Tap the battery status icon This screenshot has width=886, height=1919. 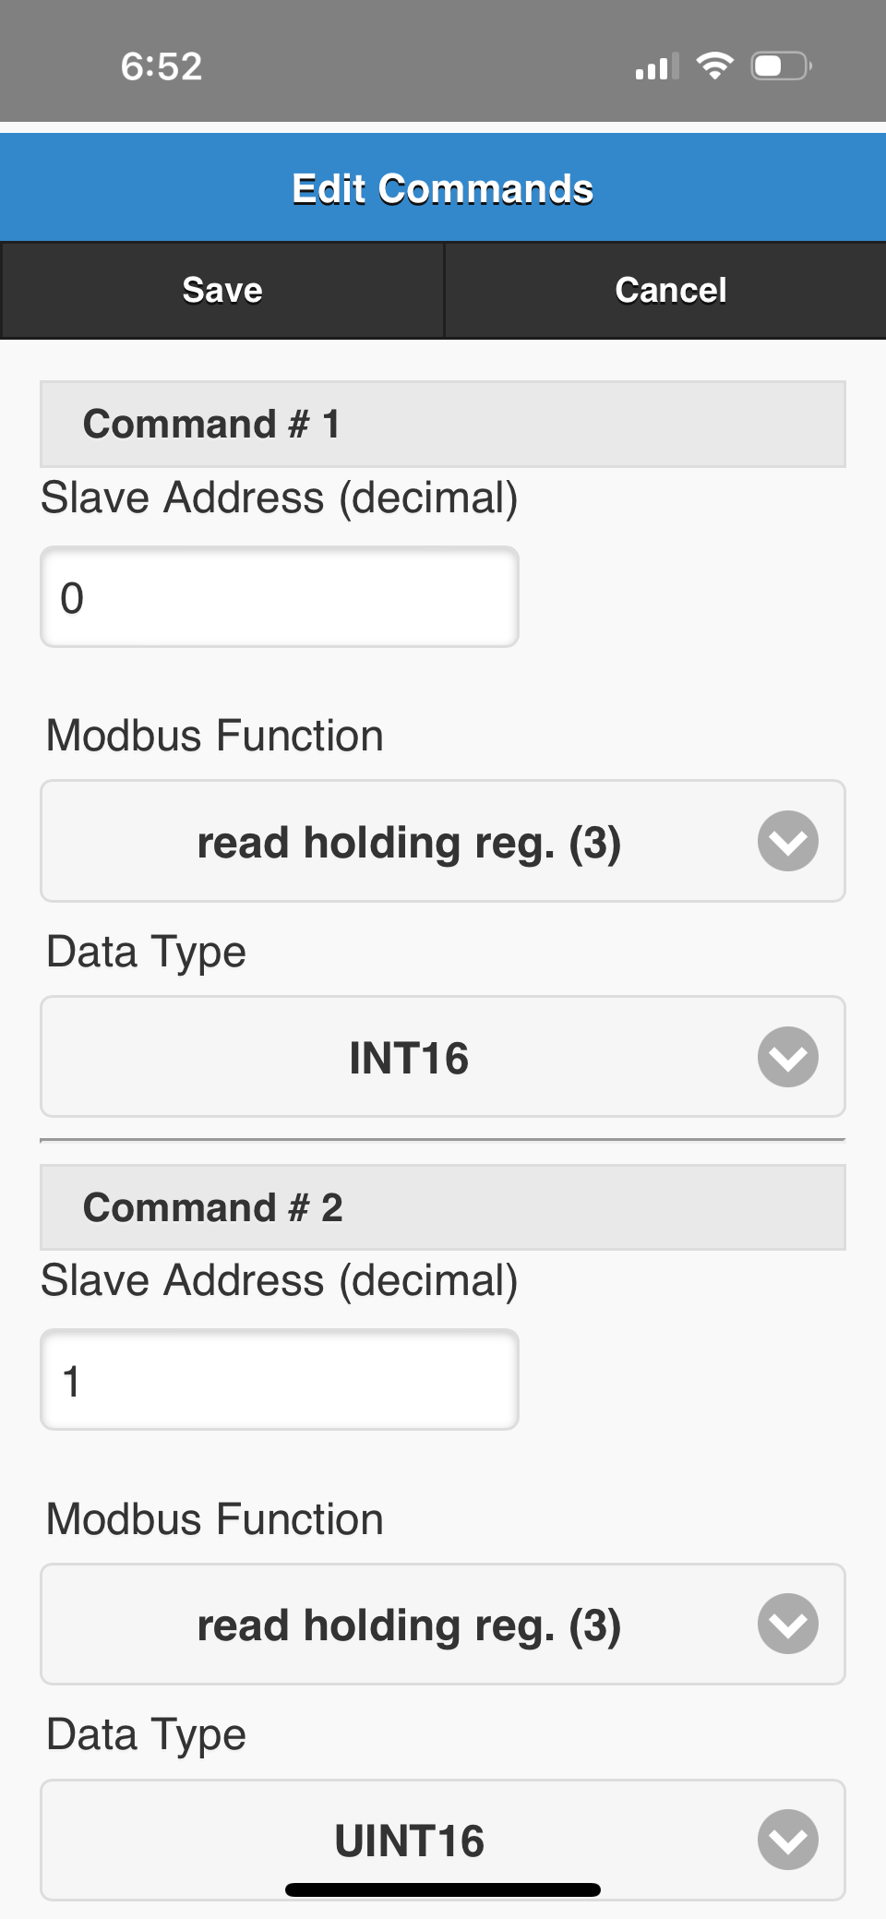(x=781, y=66)
